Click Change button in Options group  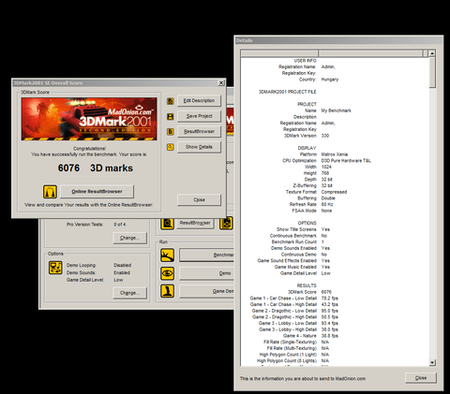click(x=129, y=293)
